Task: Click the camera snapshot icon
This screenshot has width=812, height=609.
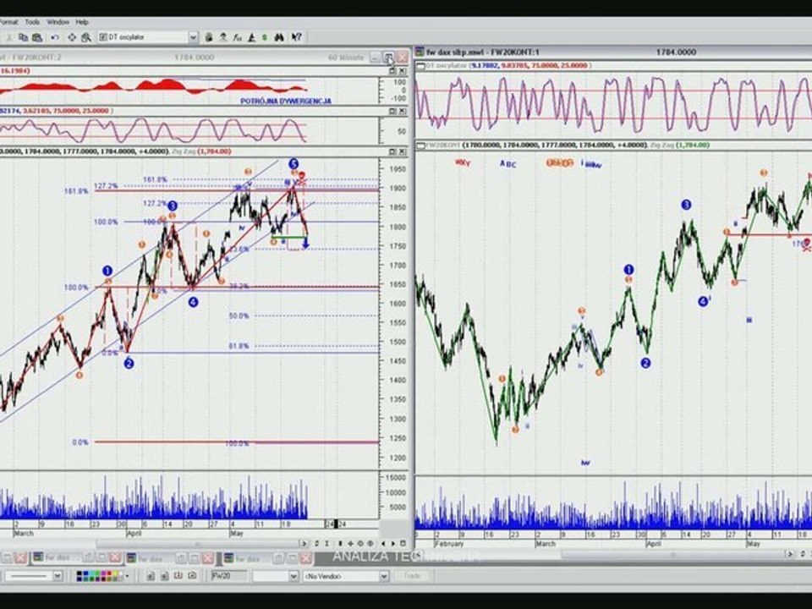Action: pos(192,575)
